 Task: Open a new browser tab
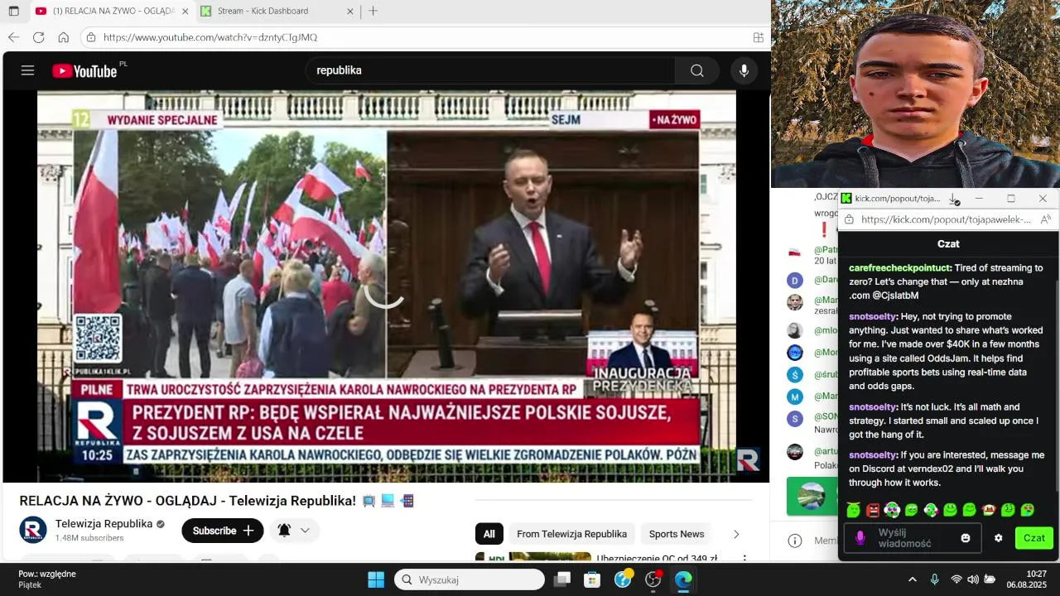click(373, 11)
